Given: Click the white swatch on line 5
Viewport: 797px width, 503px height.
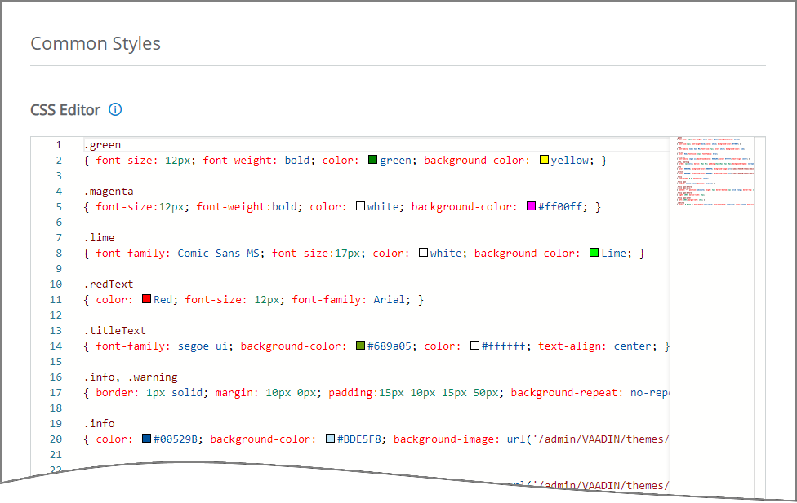Looking at the screenshot, I should tap(360, 206).
